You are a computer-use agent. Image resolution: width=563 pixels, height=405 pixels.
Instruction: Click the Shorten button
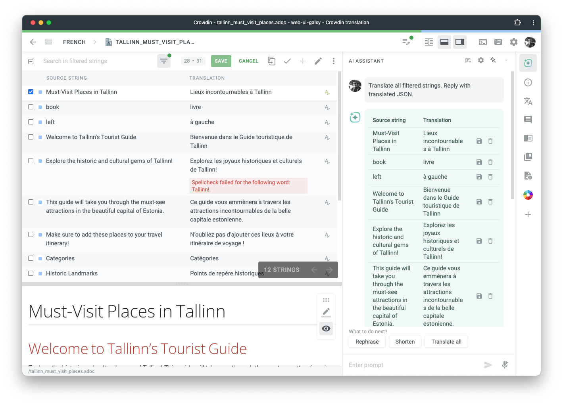click(x=405, y=342)
